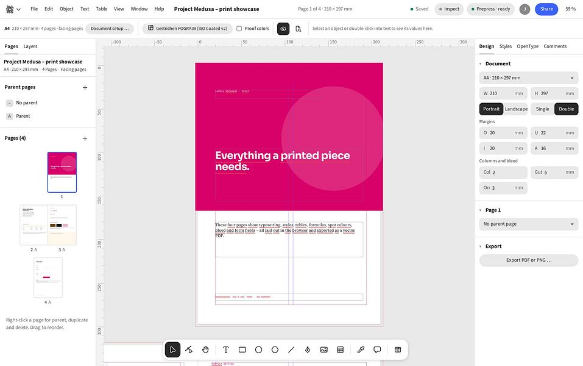583x366 pixels.
Task: Toggle the eye preview mode button
Action: [283, 29]
